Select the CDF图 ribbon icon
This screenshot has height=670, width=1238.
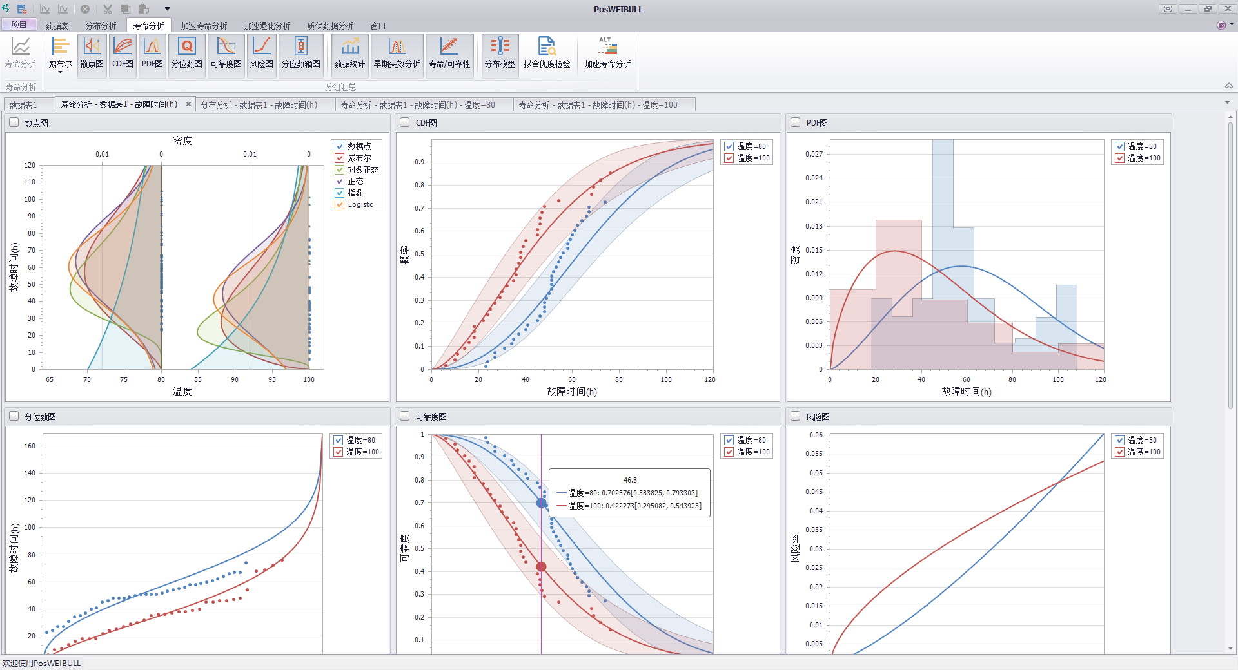[x=123, y=53]
